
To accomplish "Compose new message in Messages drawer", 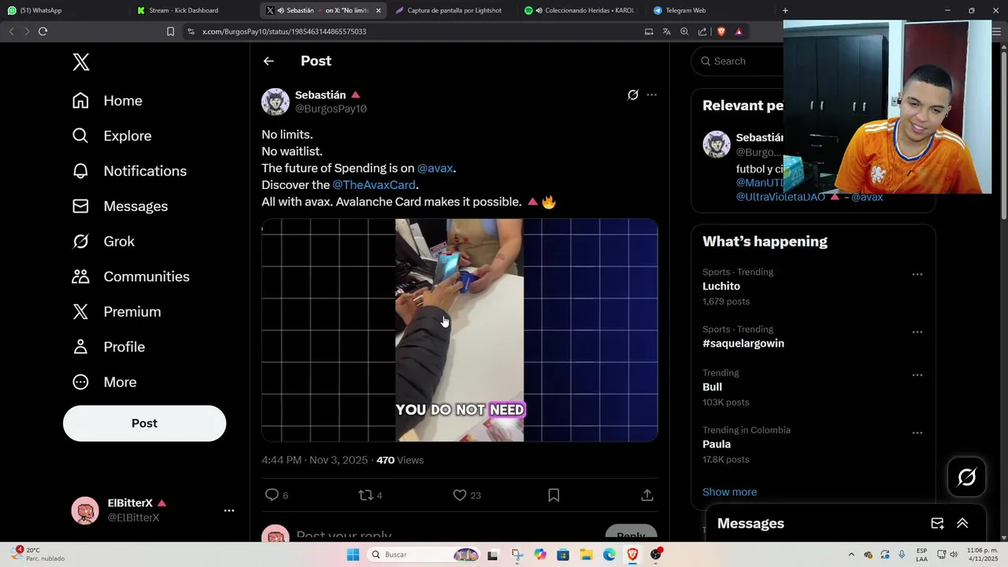I will coord(937,524).
